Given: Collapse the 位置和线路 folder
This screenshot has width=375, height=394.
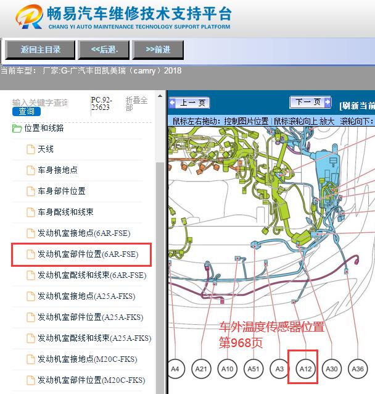Looking at the screenshot, I should coord(44,128).
